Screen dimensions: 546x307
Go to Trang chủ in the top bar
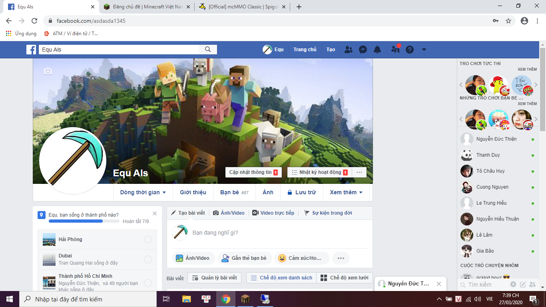coord(305,50)
